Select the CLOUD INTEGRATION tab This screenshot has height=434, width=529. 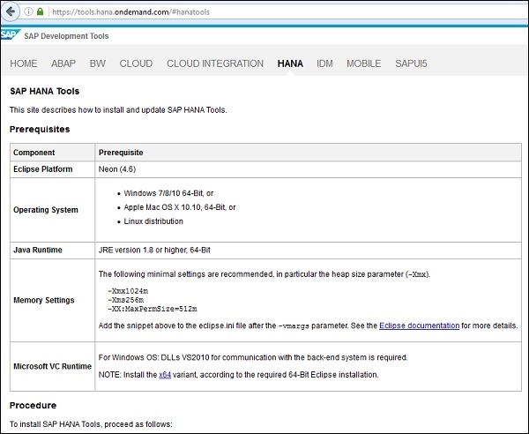click(215, 64)
